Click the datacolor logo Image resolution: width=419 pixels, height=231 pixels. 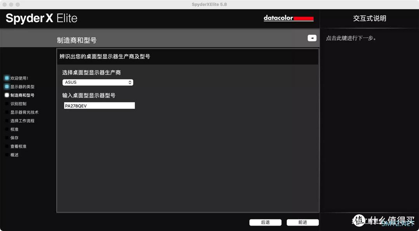coord(289,18)
